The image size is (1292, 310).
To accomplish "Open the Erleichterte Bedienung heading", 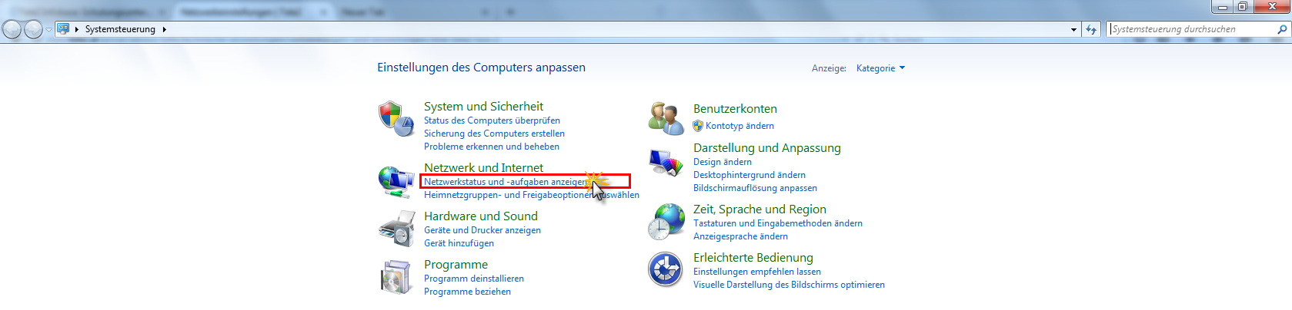I will coord(753,258).
